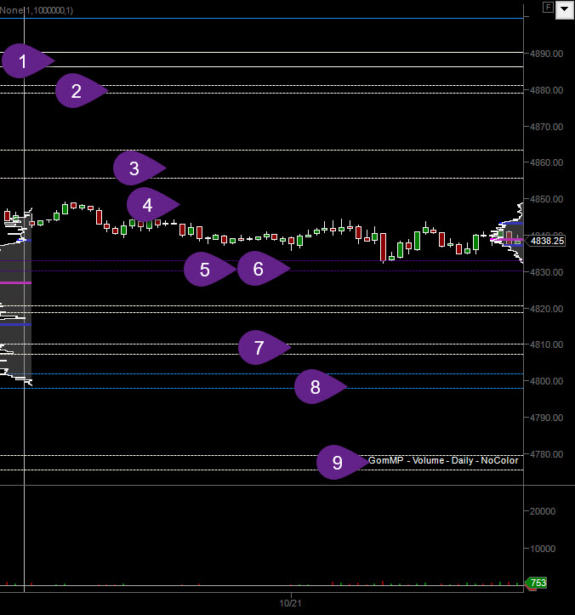Click the 10/21 date label on time axis
This screenshot has height=615, width=575.
click(290, 603)
